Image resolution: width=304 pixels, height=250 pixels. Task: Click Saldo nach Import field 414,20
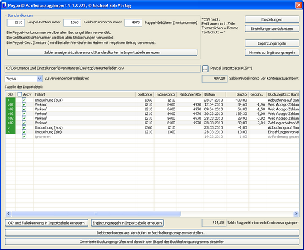click(x=214, y=222)
